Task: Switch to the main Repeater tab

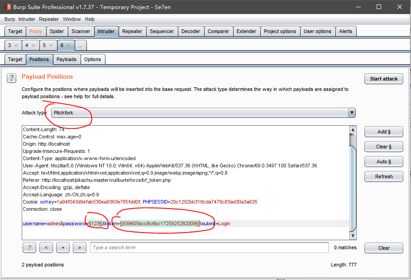Action: click(x=132, y=31)
